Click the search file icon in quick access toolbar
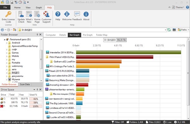 (x=24, y=2)
